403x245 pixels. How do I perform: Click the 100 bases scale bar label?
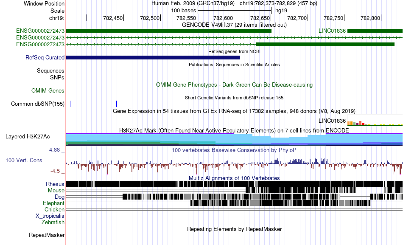184,11
